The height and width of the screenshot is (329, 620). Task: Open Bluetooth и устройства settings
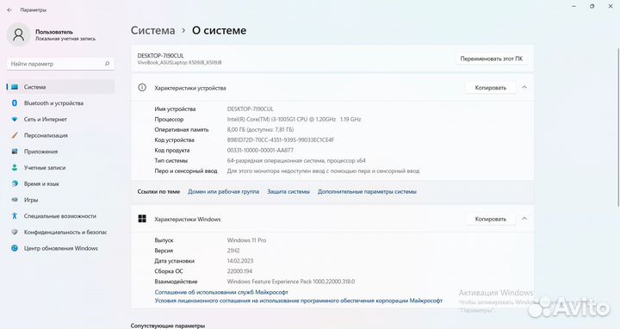pos(60,103)
